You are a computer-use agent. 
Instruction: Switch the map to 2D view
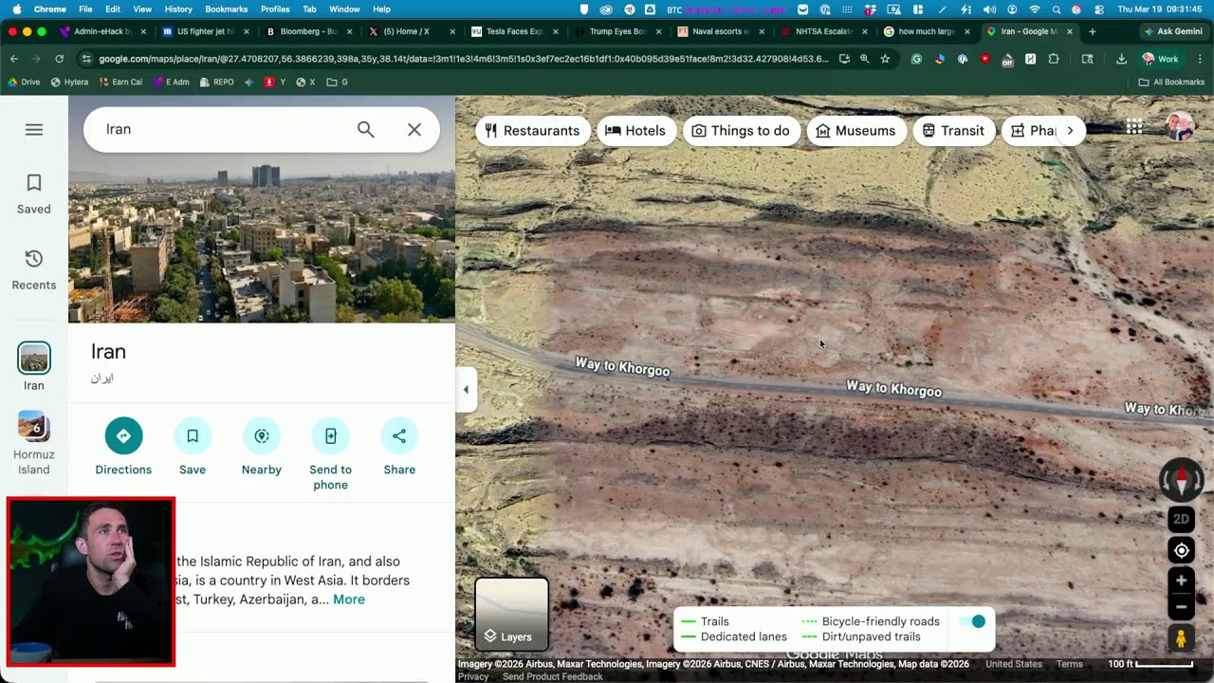pos(1181,519)
